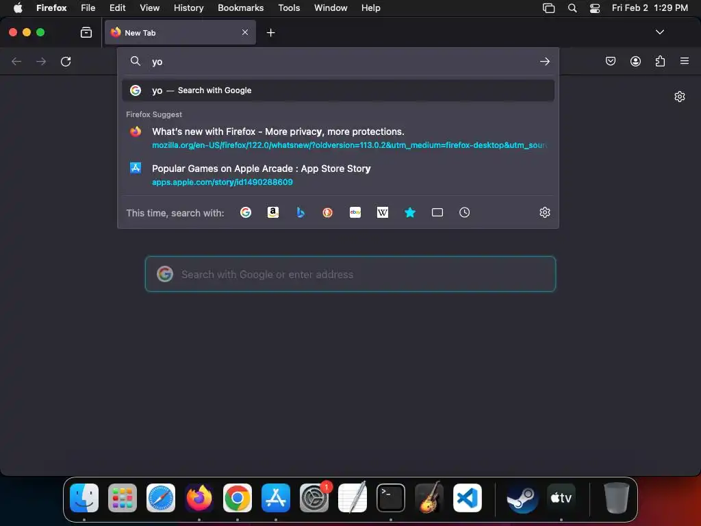The height and width of the screenshot is (526, 701).
Task: Open the Help menu
Action: pos(370,8)
